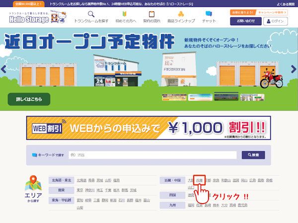Open the 滋賀 area link
Screen dimensions: 298x223
coord(236,180)
